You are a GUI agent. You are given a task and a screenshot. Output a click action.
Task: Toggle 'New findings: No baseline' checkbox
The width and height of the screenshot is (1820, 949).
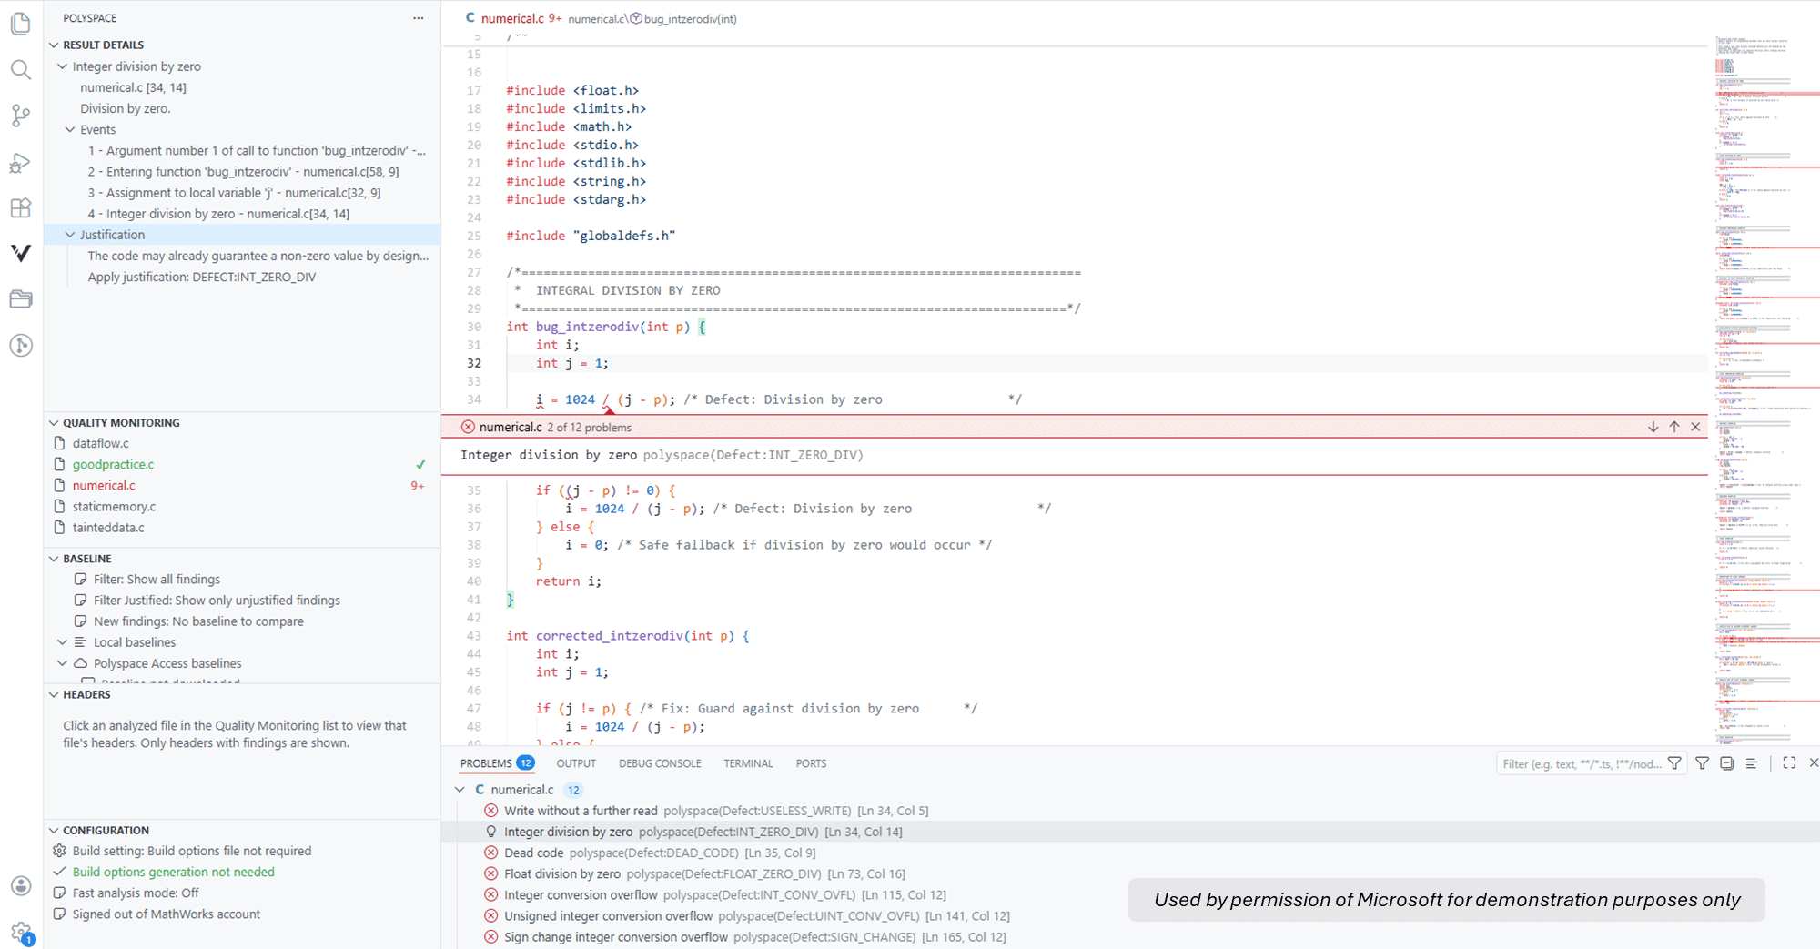pos(81,621)
